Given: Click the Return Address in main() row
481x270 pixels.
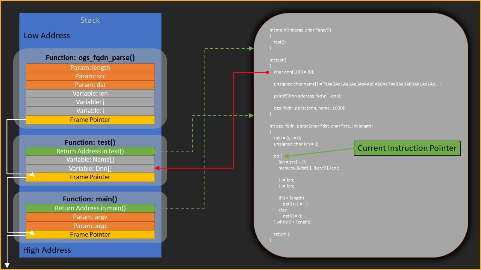Looking at the screenshot, I should [x=90, y=208].
